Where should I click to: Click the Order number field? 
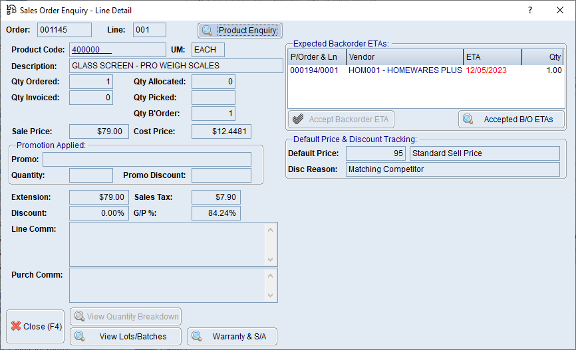[x=65, y=30]
